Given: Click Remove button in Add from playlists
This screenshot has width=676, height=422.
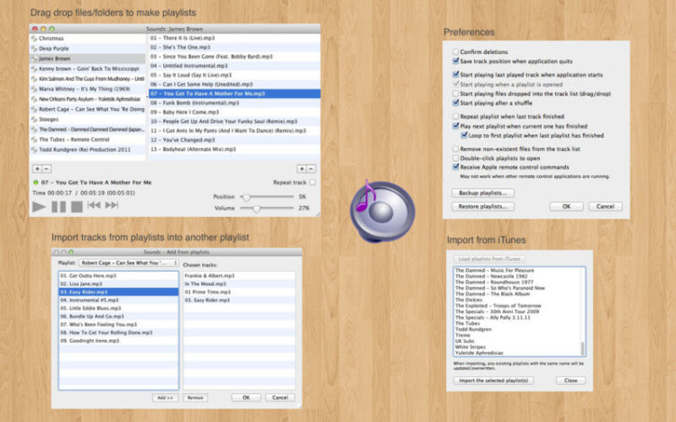Looking at the screenshot, I should point(196,398).
